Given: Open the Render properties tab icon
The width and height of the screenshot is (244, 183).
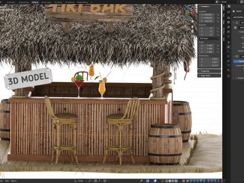Looking at the screenshot, I should tap(228, 18).
